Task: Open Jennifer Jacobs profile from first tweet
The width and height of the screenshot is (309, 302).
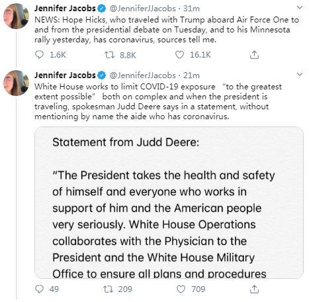Action: [65, 9]
